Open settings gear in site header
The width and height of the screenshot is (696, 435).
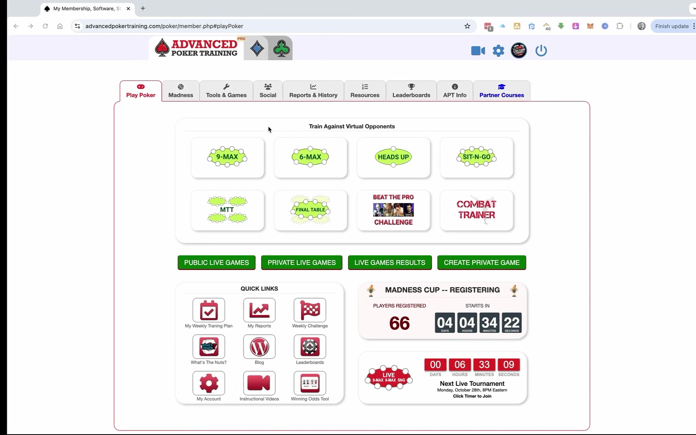pos(498,51)
